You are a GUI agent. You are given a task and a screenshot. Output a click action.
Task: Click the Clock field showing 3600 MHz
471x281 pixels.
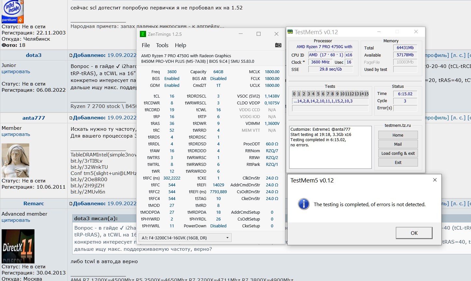[320, 62]
